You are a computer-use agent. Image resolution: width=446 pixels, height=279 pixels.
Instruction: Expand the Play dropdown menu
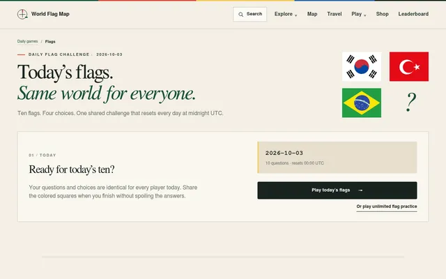(359, 14)
